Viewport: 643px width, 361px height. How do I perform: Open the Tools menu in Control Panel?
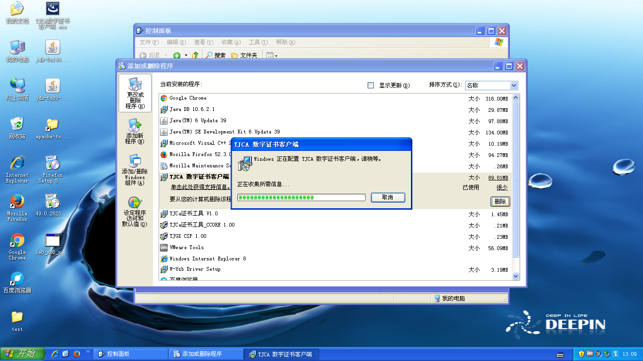pyautogui.click(x=258, y=42)
